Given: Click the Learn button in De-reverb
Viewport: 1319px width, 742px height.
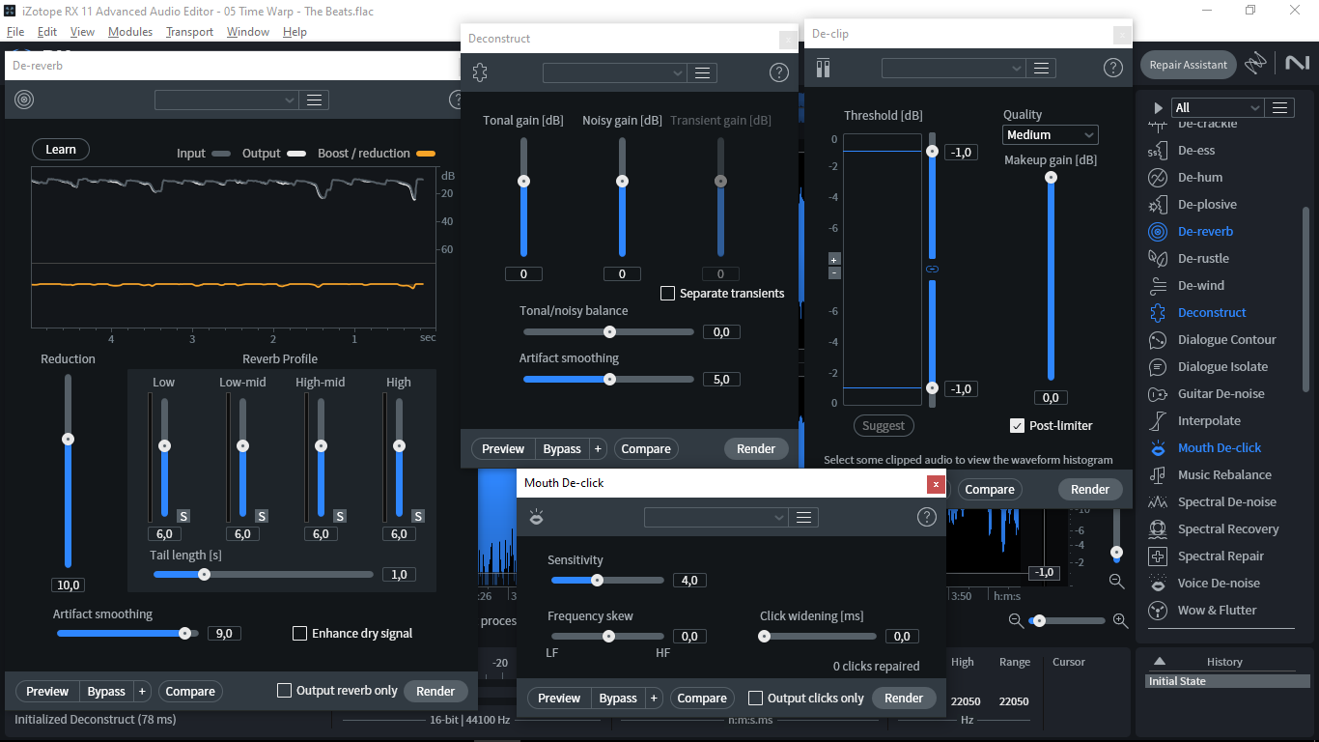Looking at the screenshot, I should [x=61, y=149].
